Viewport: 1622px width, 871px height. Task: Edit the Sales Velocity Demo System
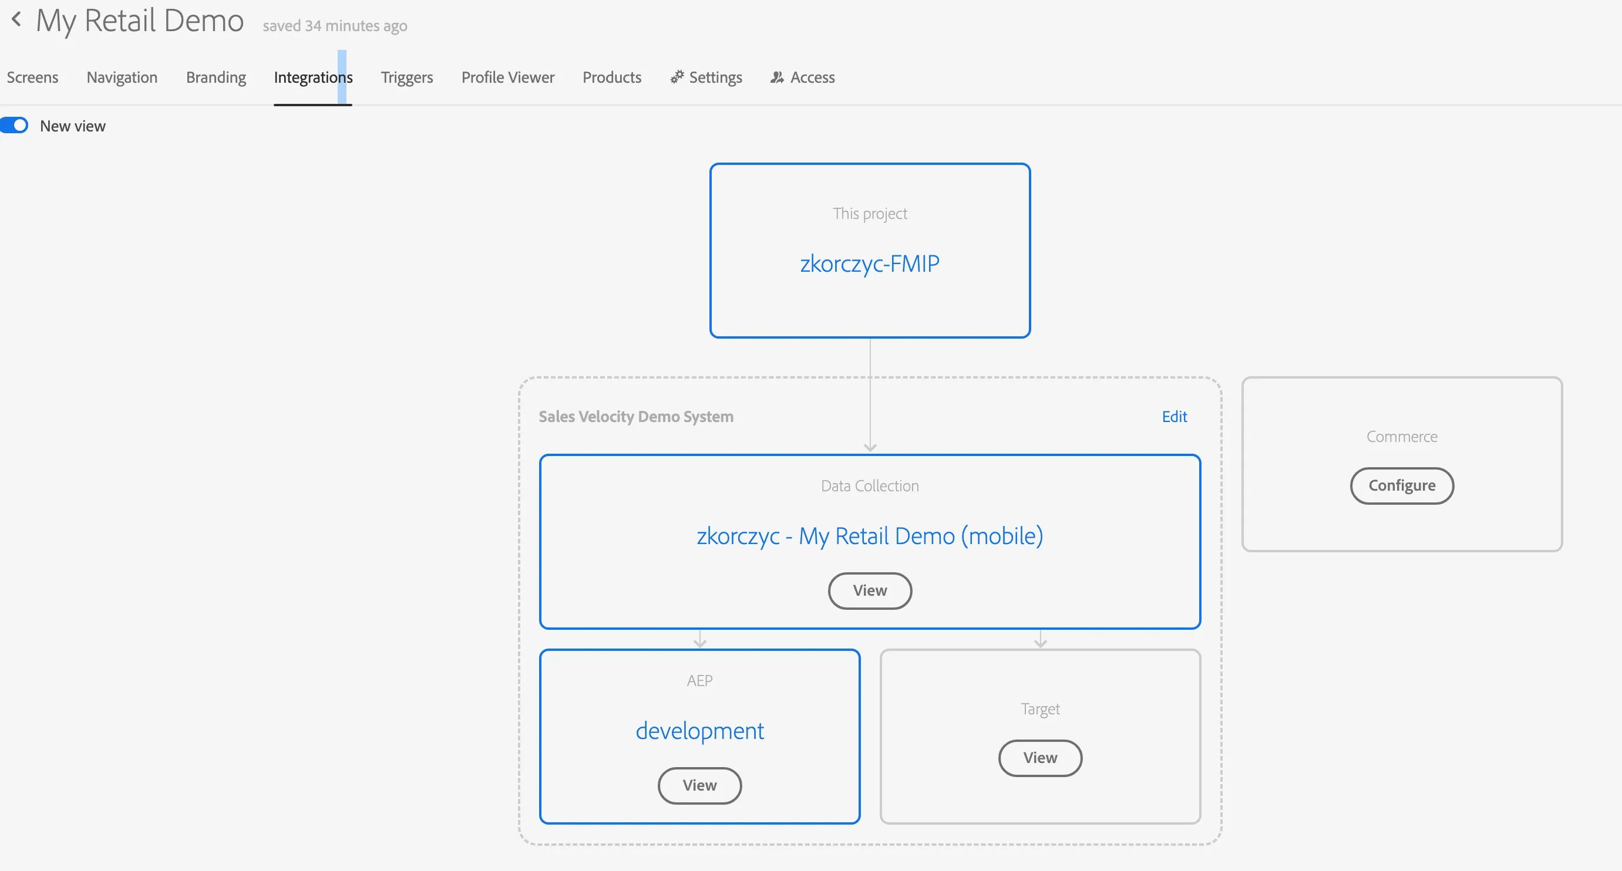(1175, 416)
